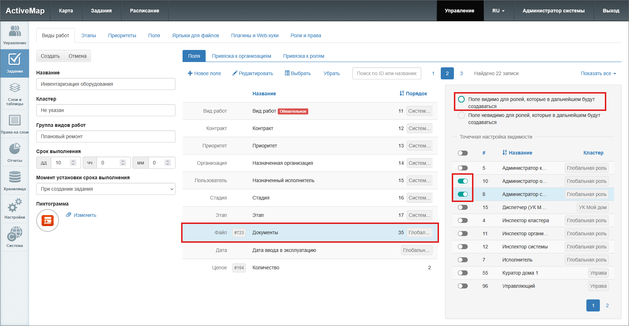Image resolution: width=629 pixels, height=326 pixels.
Task: Open Момент установки срока выполнения combo box
Action: pos(105,189)
